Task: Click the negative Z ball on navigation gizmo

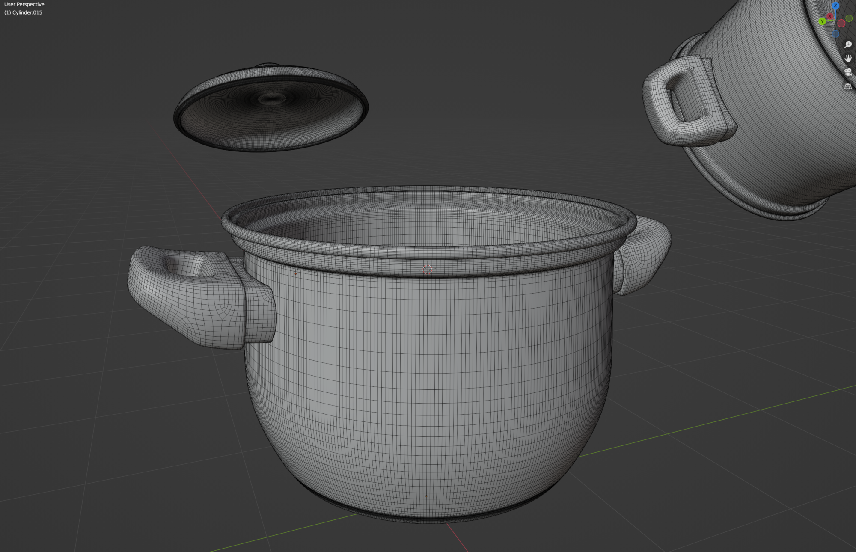Action: [836, 33]
